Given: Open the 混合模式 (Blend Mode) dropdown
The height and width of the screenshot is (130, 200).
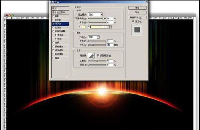Looking at the screenshot, I should point(96,14).
